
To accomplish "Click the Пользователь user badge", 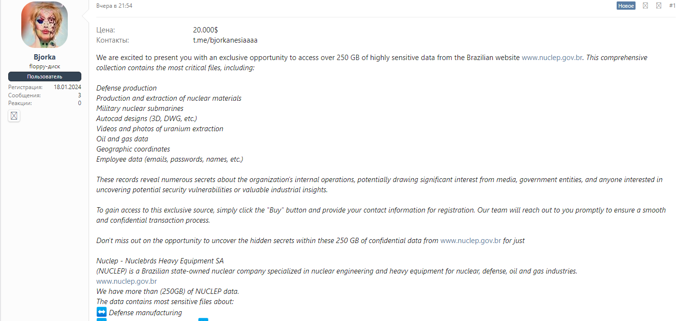I will (45, 76).
